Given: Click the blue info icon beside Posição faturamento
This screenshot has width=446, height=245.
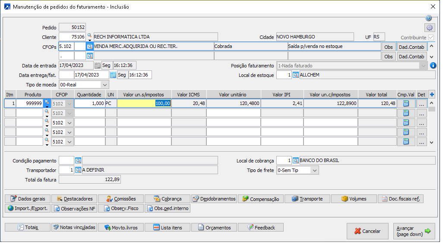Looking at the screenshot, I should [433, 66].
